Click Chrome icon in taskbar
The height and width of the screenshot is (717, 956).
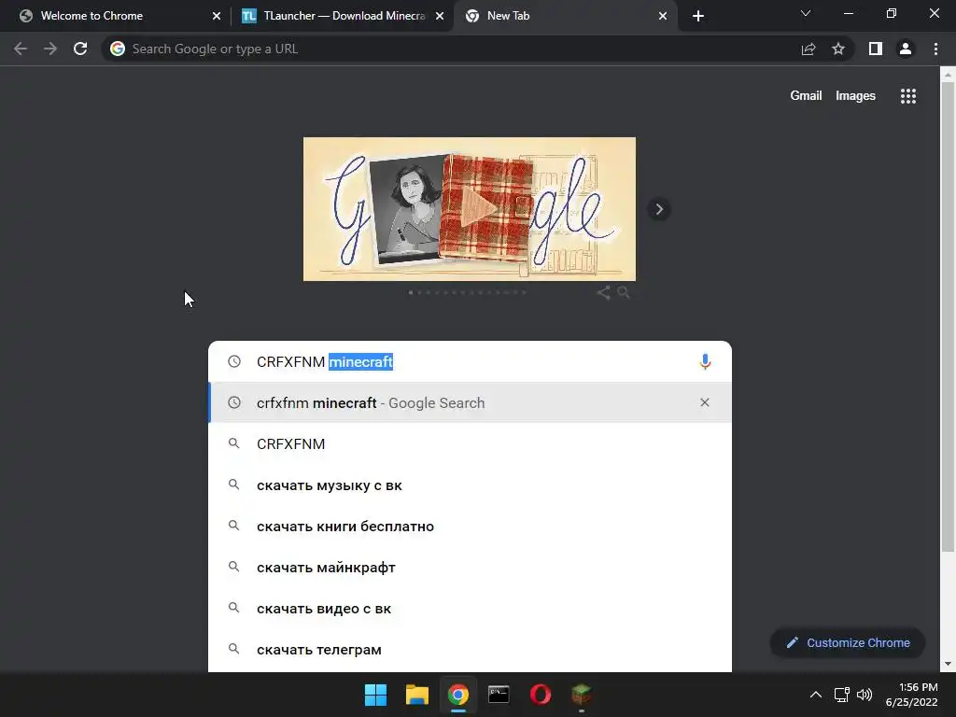tap(457, 695)
